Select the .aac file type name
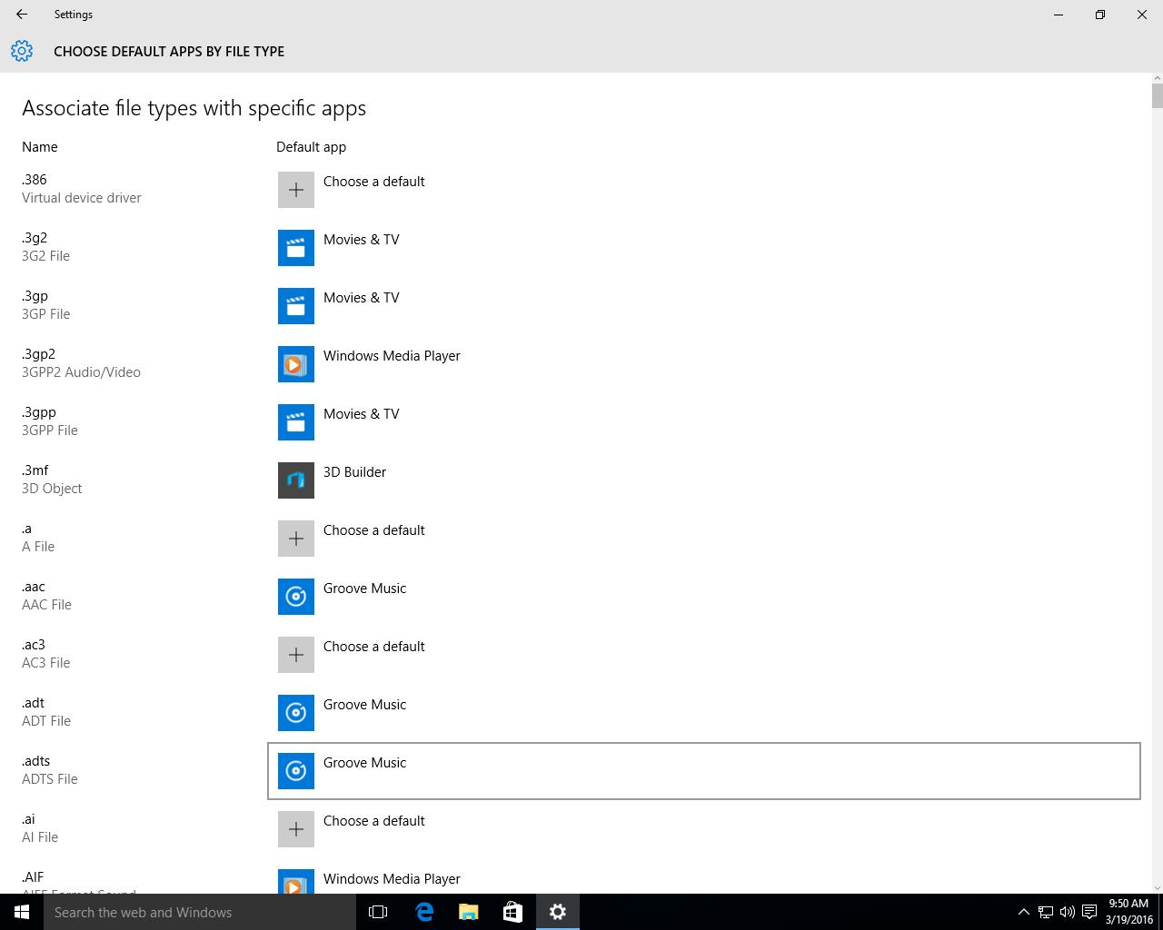Image resolution: width=1163 pixels, height=930 pixels. tap(34, 587)
